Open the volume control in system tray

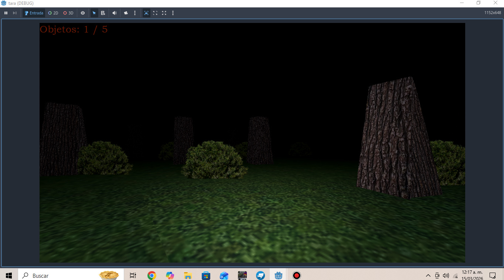446,276
